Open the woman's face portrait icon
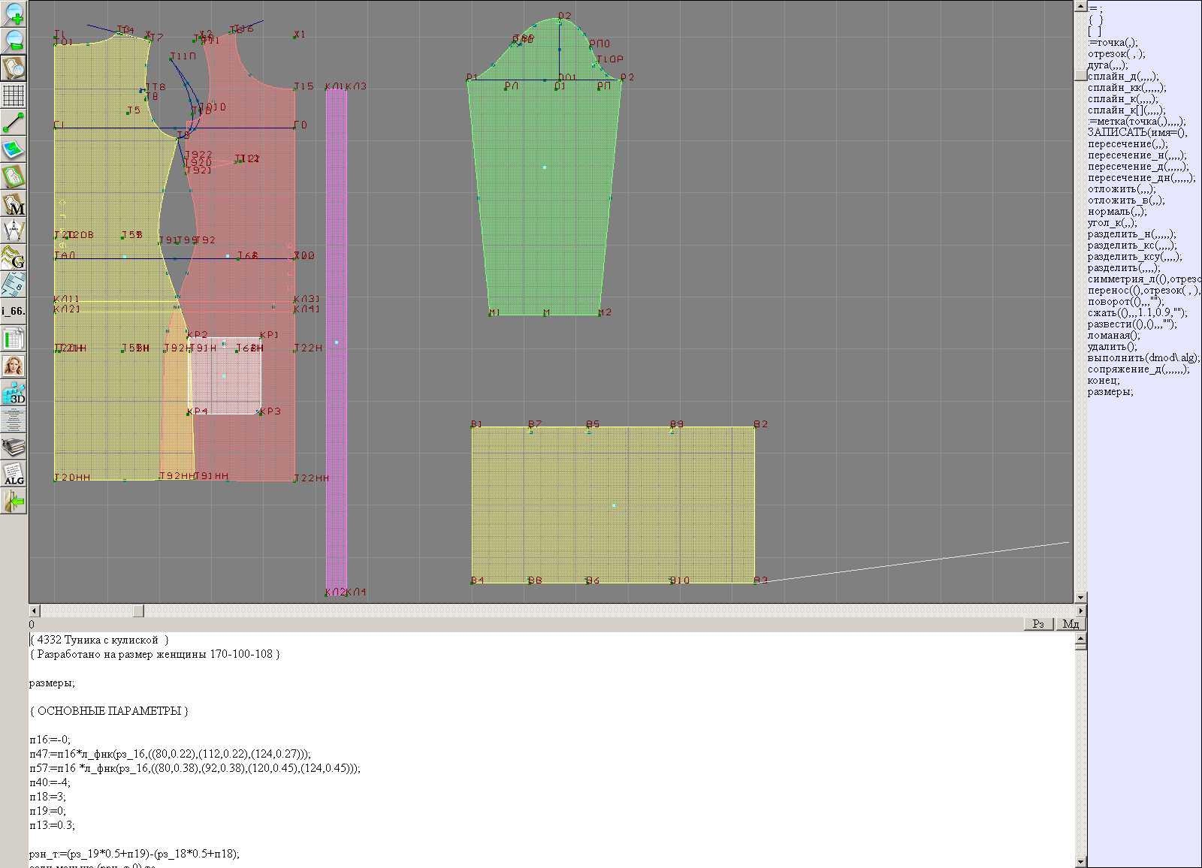1202x868 pixels. click(14, 366)
